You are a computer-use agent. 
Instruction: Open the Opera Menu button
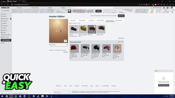coord(3,1)
